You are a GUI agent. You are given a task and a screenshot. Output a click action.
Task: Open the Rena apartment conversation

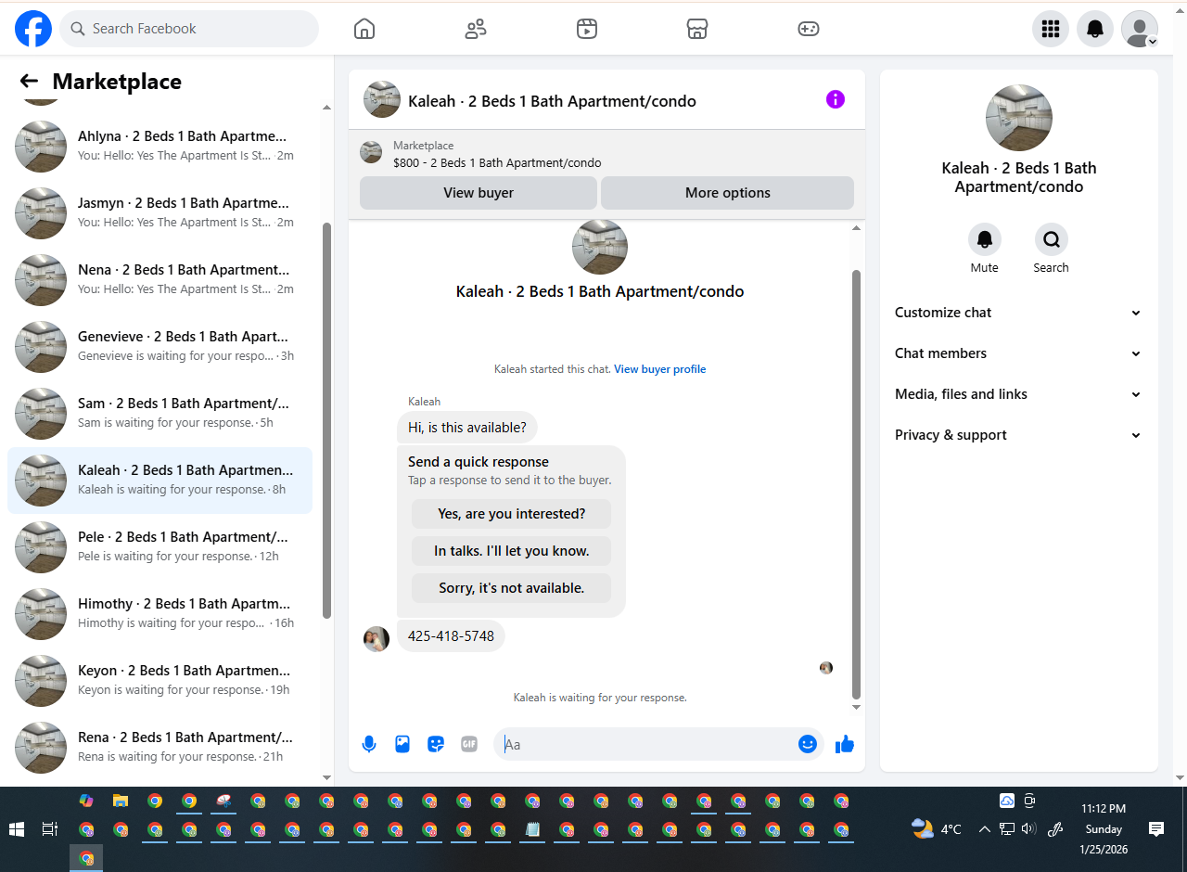pyautogui.click(x=160, y=748)
